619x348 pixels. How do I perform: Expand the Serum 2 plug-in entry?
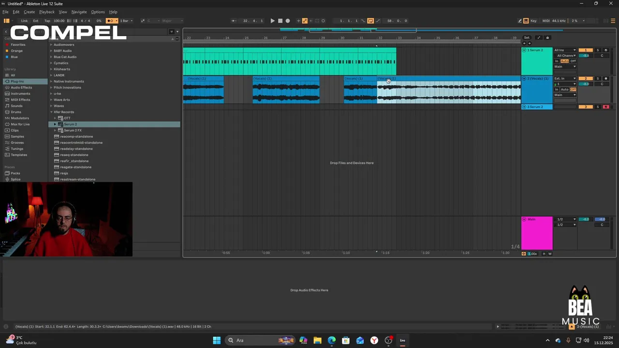point(55,124)
